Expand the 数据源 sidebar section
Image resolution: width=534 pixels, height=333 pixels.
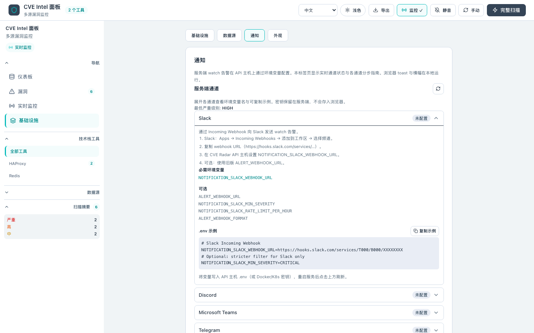pos(52,192)
